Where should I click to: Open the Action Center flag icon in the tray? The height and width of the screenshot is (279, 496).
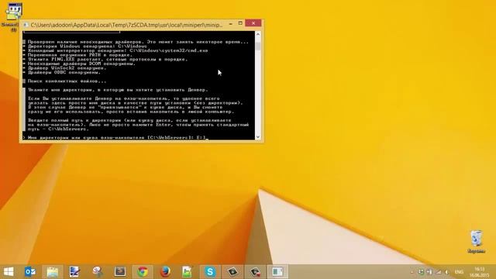point(429,272)
